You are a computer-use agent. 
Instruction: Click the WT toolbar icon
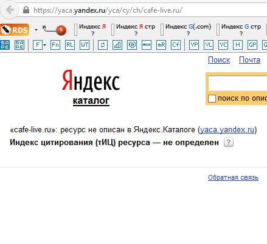pyautogui.click(x=85, y=45)
